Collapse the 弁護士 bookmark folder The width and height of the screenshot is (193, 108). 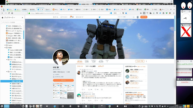(x=5, y=48)
